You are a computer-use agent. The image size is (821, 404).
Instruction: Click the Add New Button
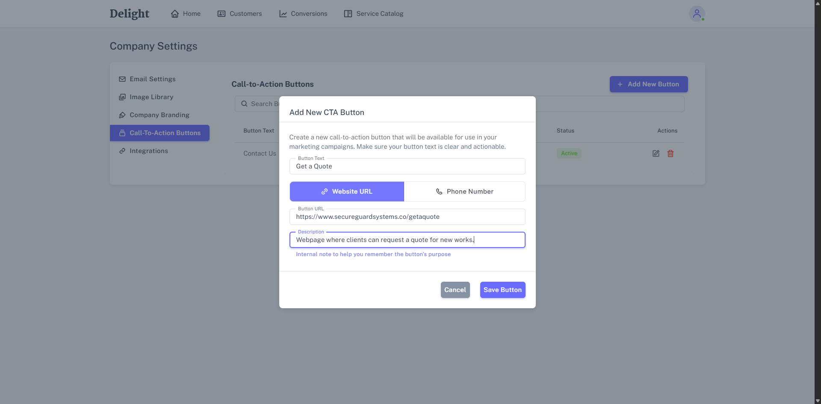coord(648,84)
